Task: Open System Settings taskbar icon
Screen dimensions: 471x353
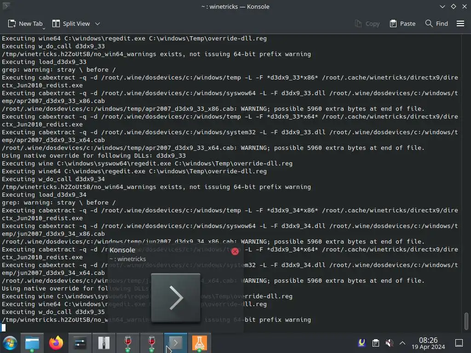Action: click(x=80, y=343)
